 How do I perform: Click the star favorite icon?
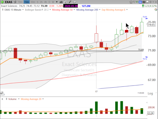pyautogui.click(x=131, y=2)
